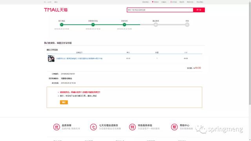Click the TMALL 天猫 logo
251x141 pixels.
click(56, 10)
